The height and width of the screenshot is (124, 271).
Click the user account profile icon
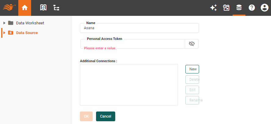[x=264, y=8]
